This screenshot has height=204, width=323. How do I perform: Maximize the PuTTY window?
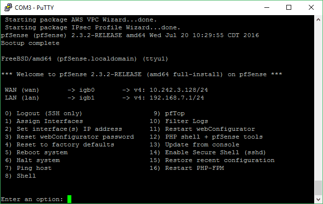point(289,8)
